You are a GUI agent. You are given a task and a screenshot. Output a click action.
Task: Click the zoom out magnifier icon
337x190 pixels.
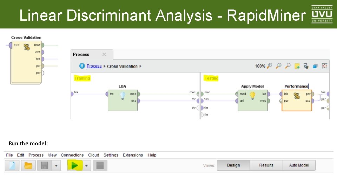click(x=288, y=66)
